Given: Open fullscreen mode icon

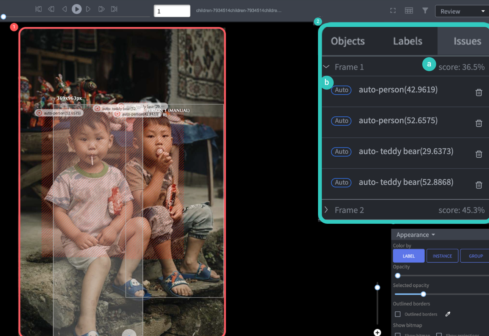Looking at the screenshot, I should point(393,11).
